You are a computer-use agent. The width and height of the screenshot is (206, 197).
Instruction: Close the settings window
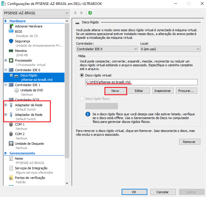coord(202,4)
